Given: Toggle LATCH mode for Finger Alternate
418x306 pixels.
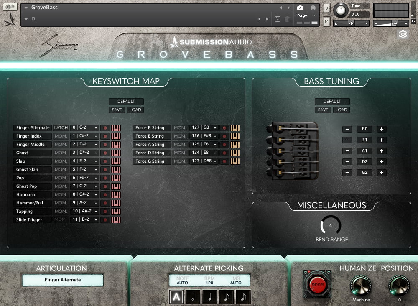Looking at the screenshot, I should (x=61, y=128).
